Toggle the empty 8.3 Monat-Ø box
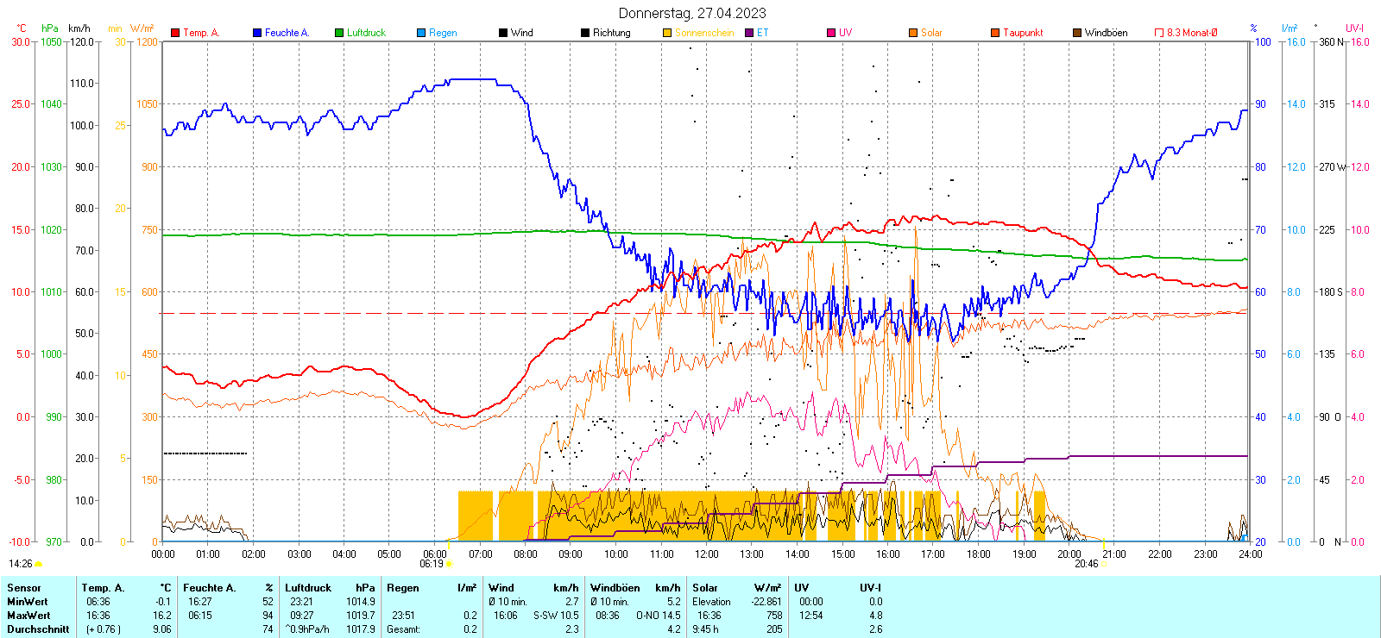Screen dimensions: 1381x638 point(1159,33)
